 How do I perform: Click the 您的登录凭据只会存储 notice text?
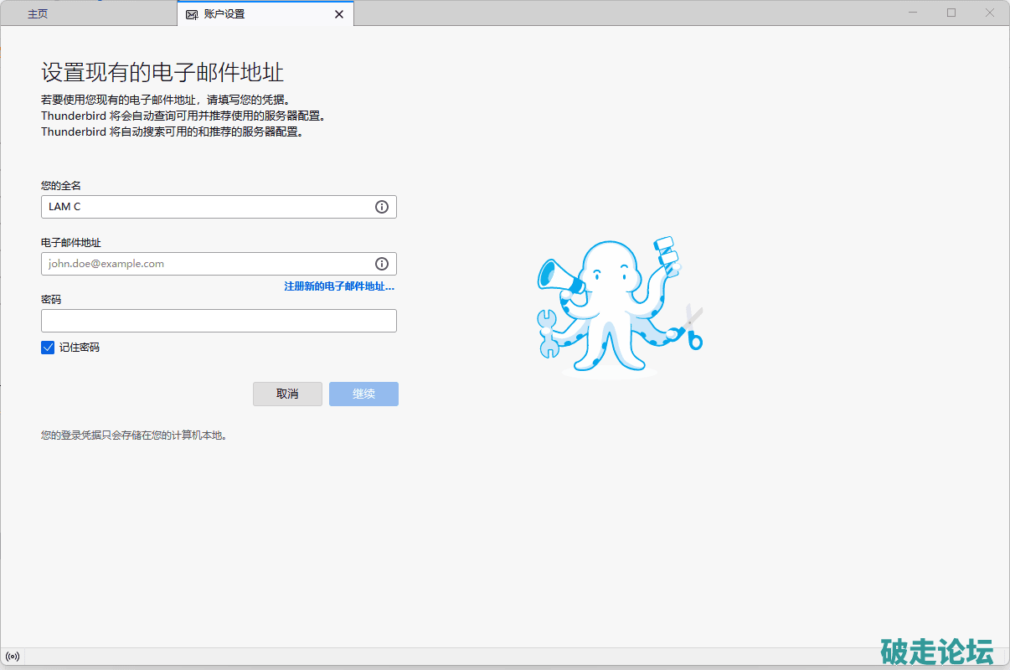134,435
